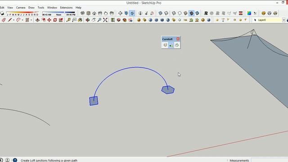Click Curviloft Loft by Spline icon
Image resolution: width=288 pixels, height=162 pixels.
point(165,45)
